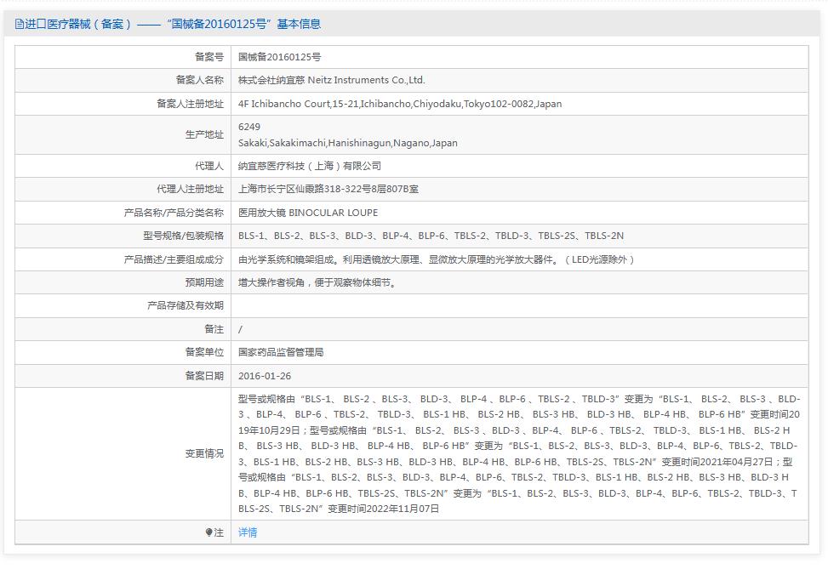Open the 详情 link
Viewport: 828px width, 569px height.
coord(248,532)
